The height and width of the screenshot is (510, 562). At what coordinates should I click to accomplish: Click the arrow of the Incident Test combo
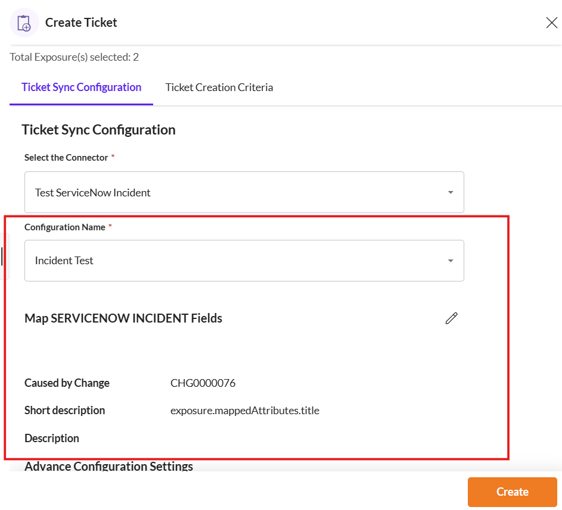click(x=451, y=261)
